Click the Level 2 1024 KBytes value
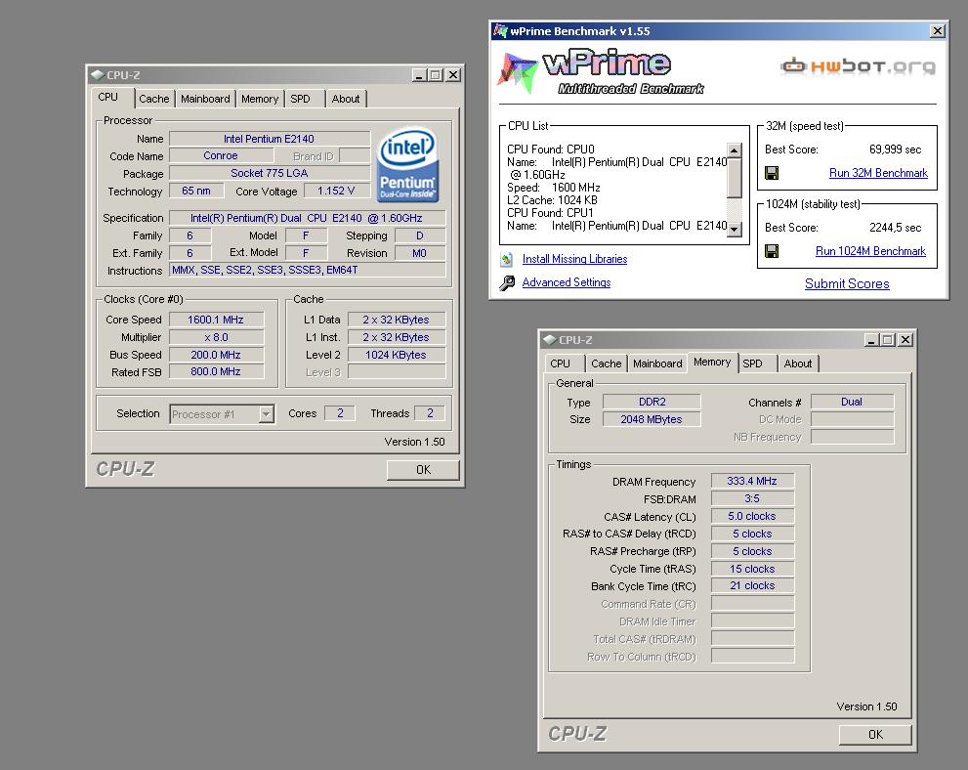This screenshot has height=770, width=968. [397, 355]
